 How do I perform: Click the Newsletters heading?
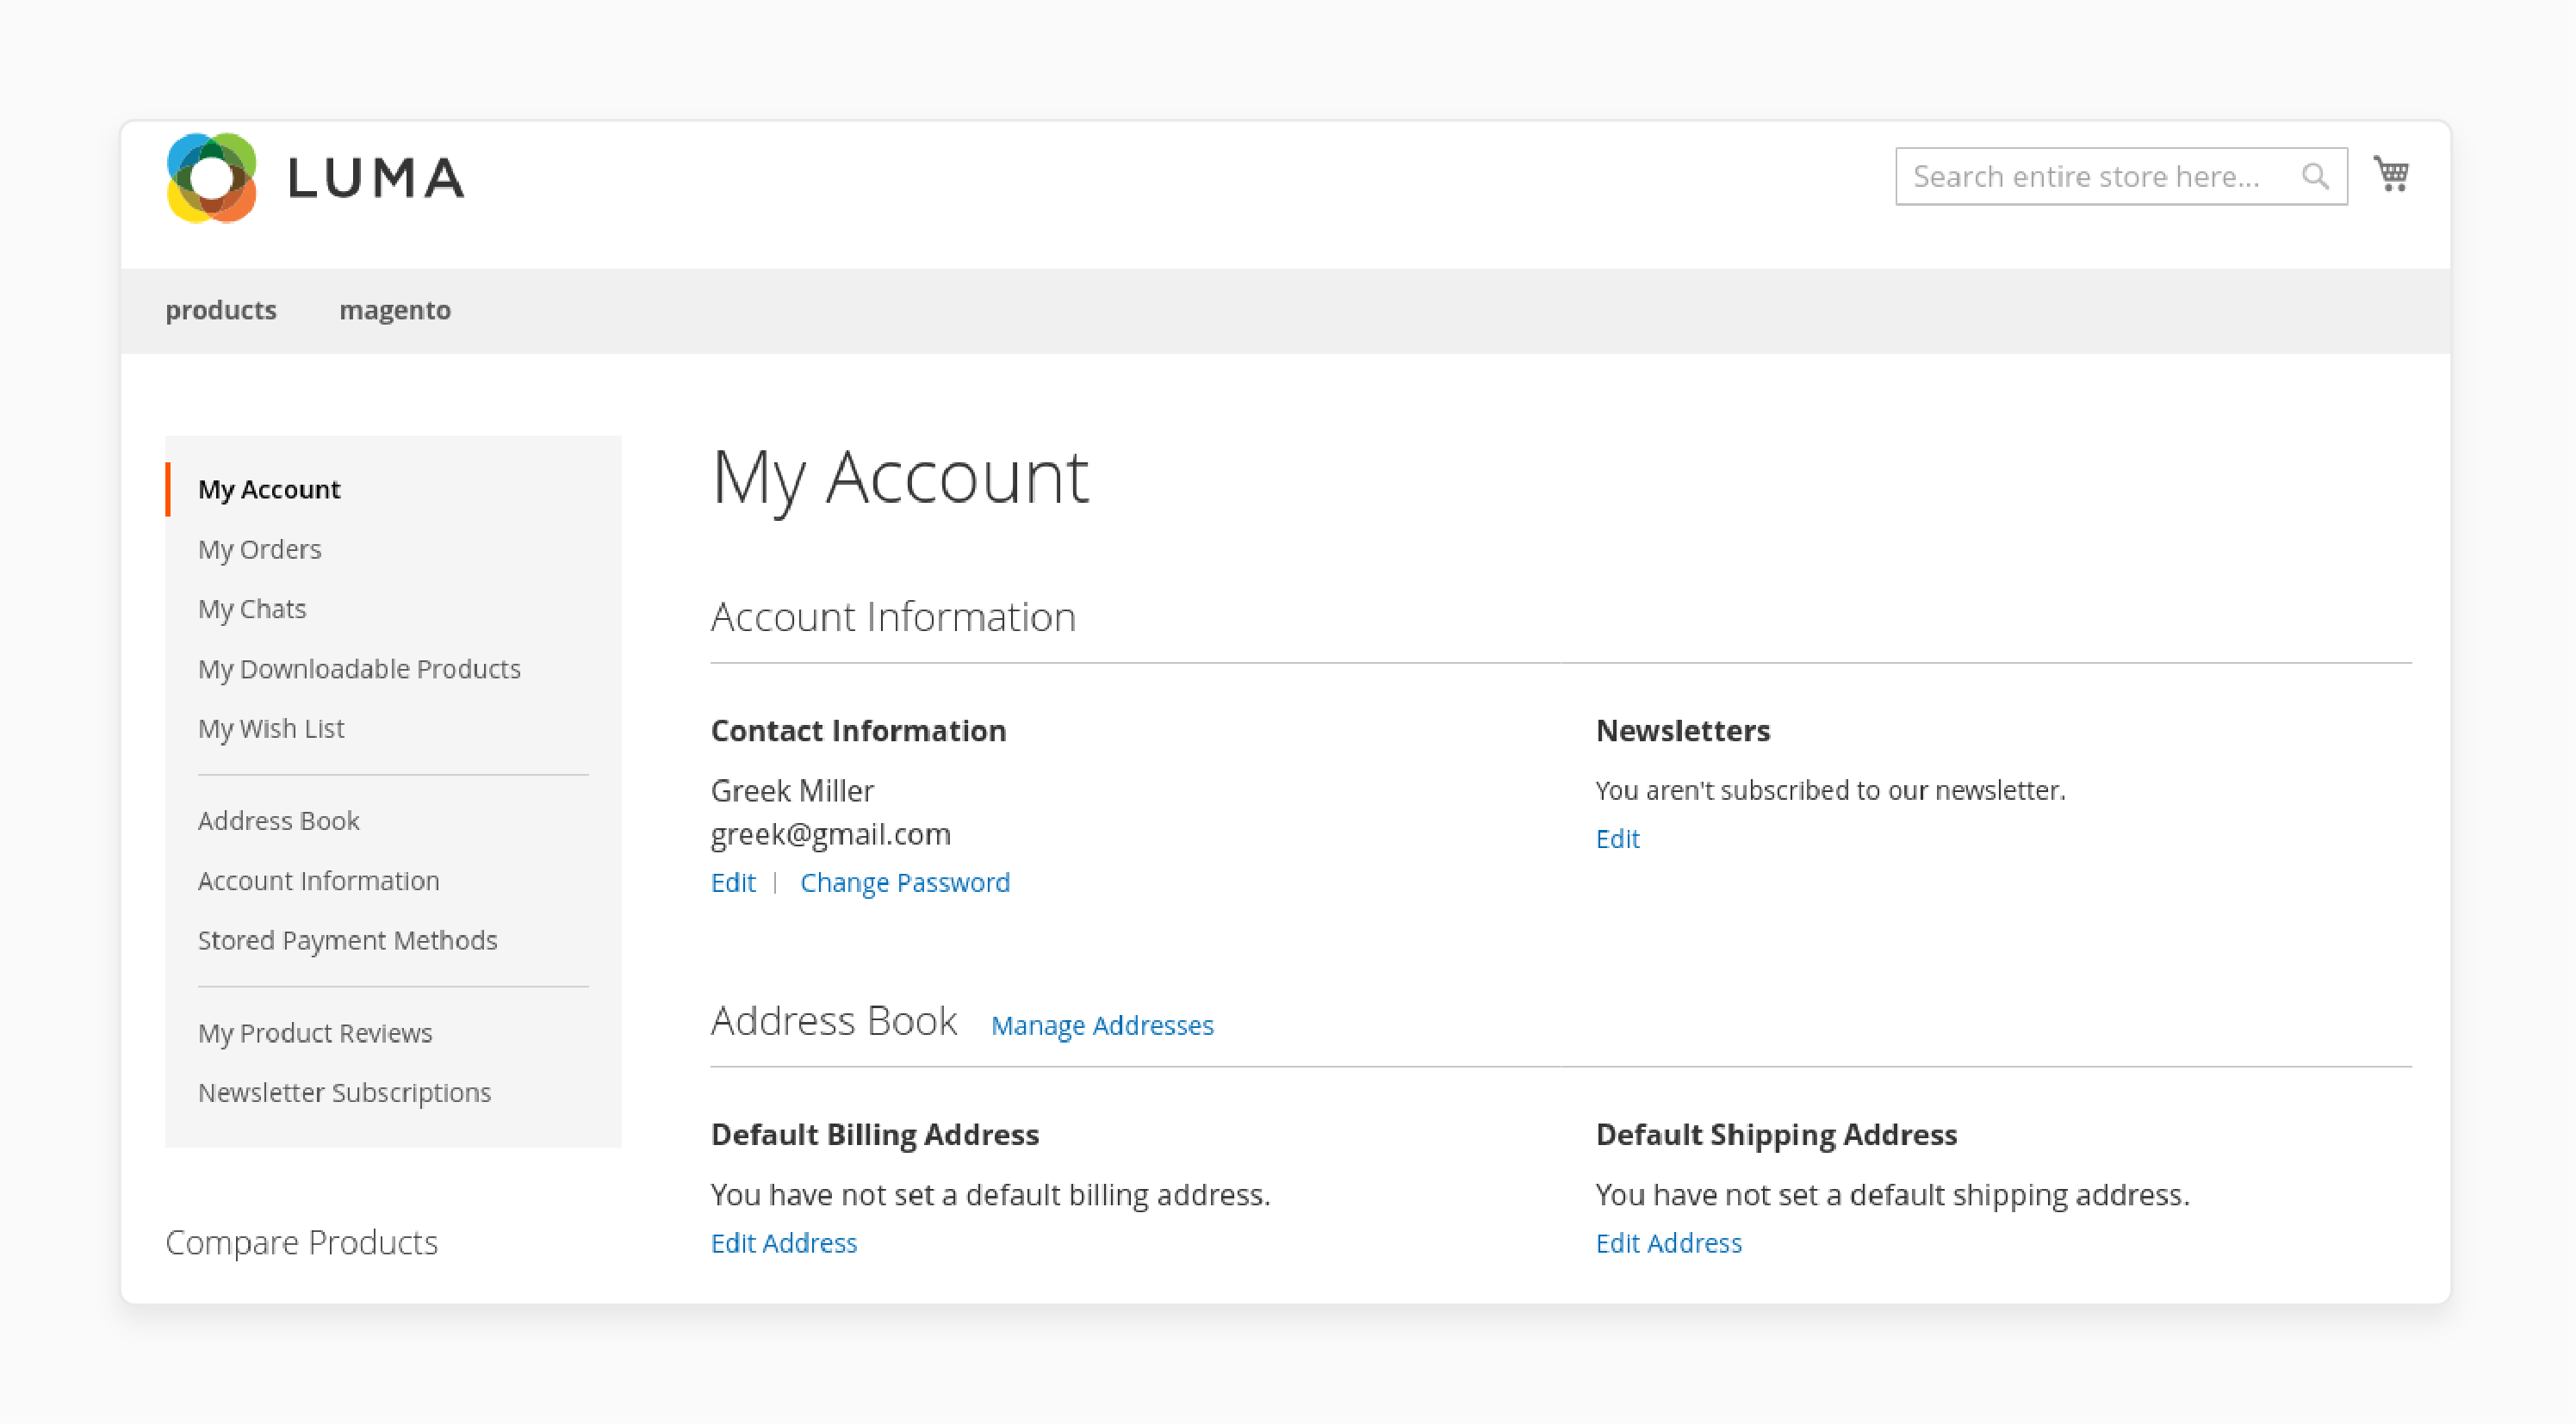tap(1682, 730)
